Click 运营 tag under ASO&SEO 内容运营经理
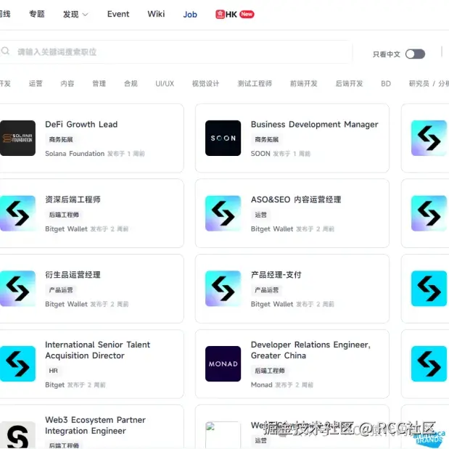The width and height of the screenshot is (449, 449). coord(260,215)
